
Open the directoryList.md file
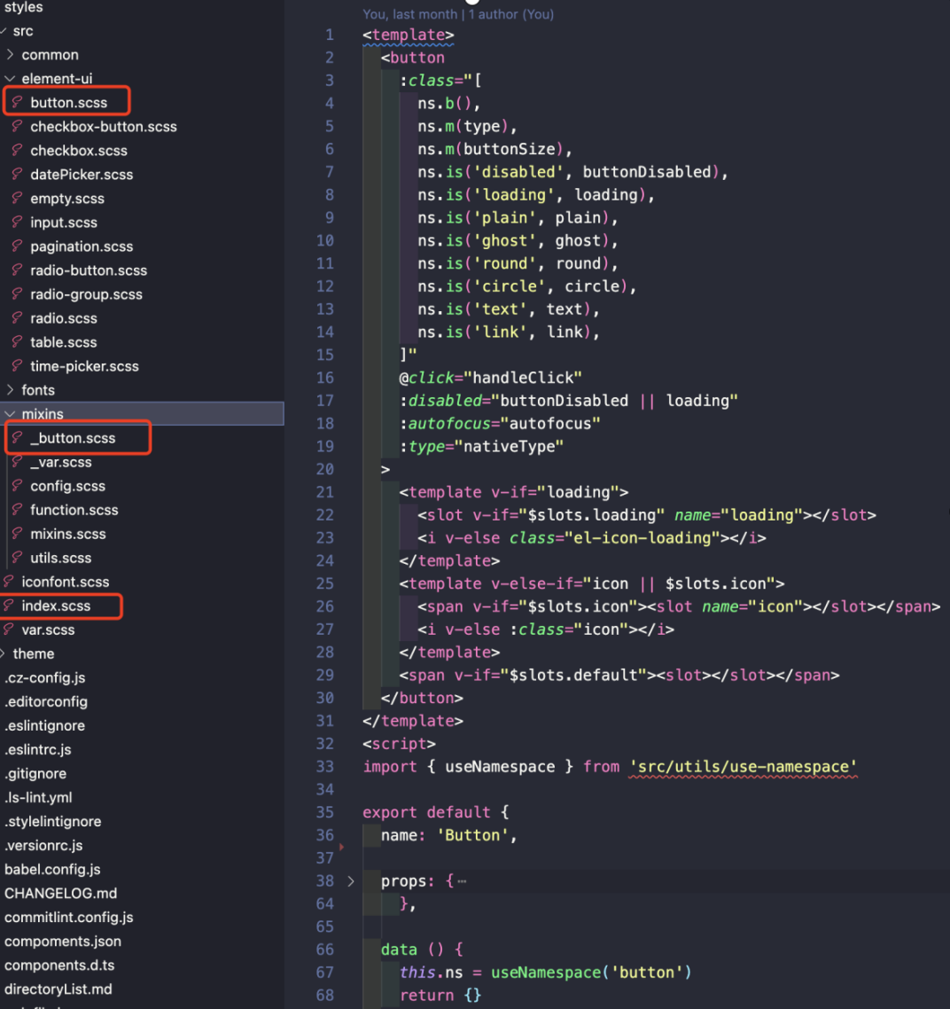(58, 989)
